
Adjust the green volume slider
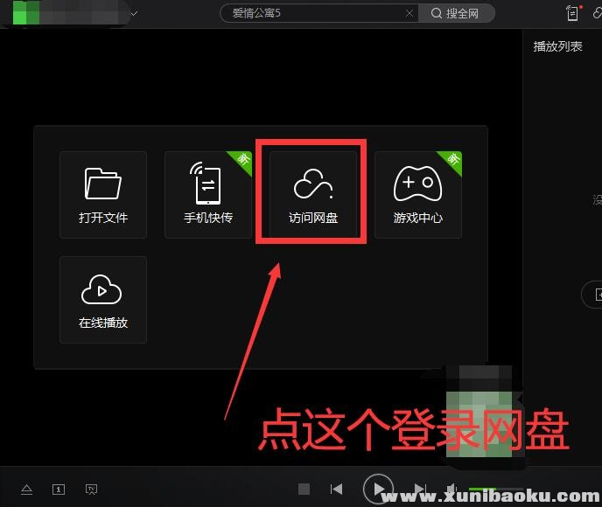point(481,490)
